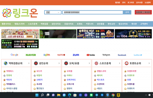Open KakaoTalk from the taskbar

click(x=118, y=95)
